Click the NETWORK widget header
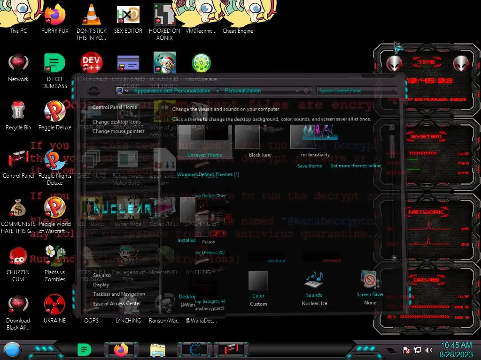This screenshot has width=481, height=360. (x=427, y=212)
